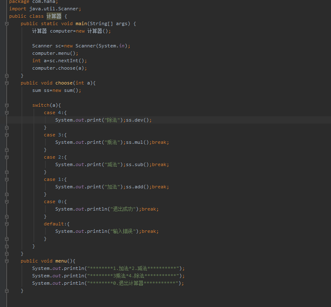The width and height of the screenshot is (331, 307).
Task: Click the String[] args parameter of main
Action: point(109,23)
